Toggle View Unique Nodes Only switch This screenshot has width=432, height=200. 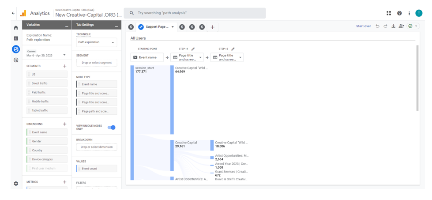tap(111, 127)
